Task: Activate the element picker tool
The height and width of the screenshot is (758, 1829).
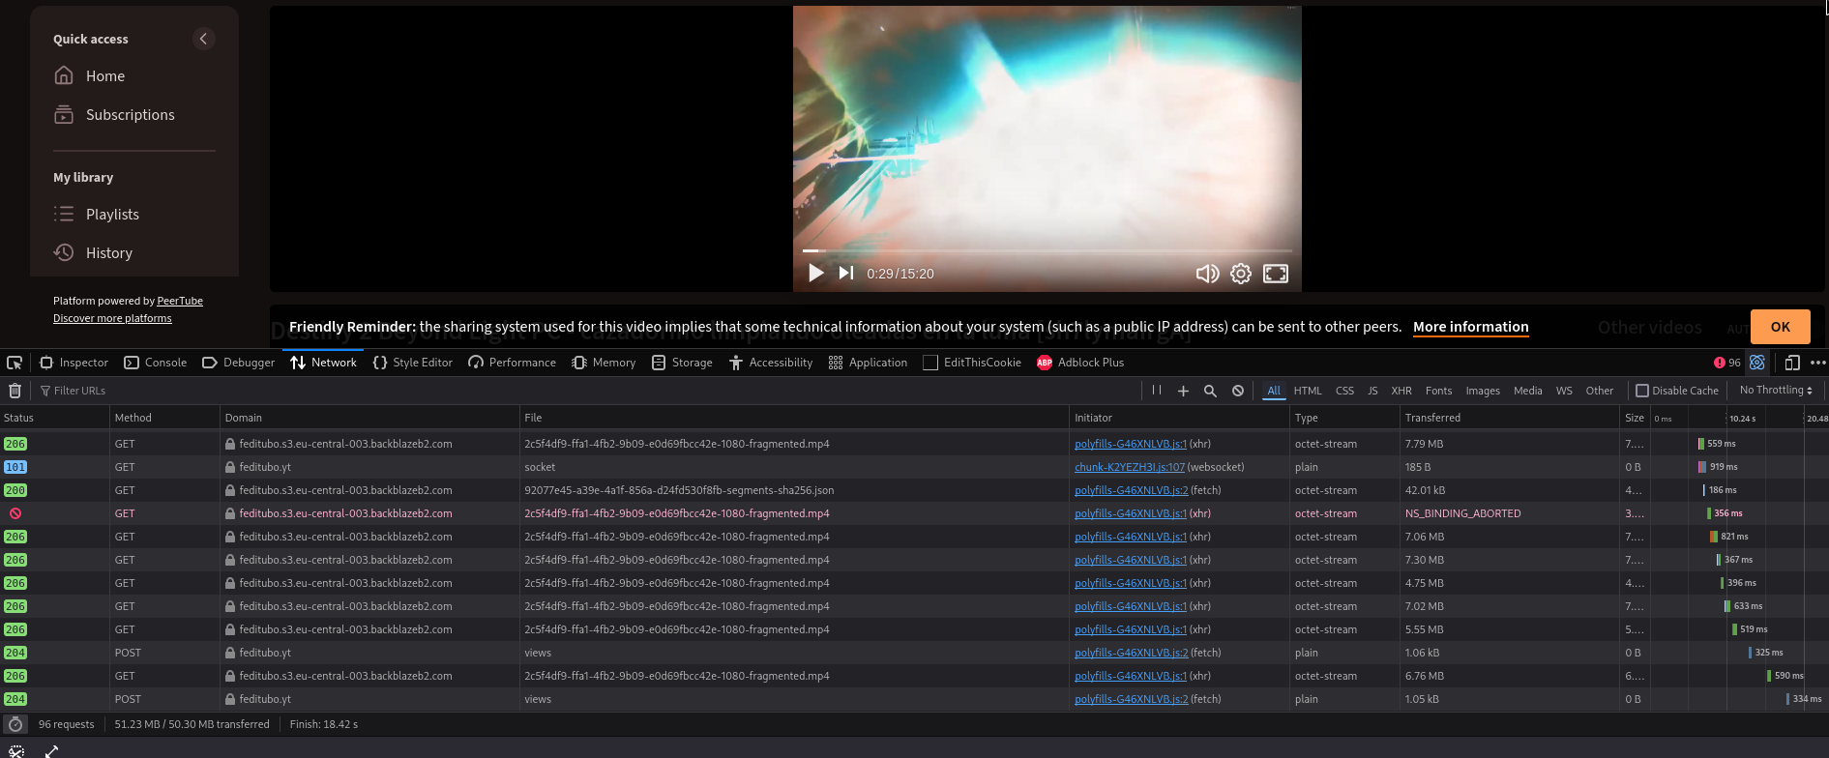Action: [x=15, y=363]
